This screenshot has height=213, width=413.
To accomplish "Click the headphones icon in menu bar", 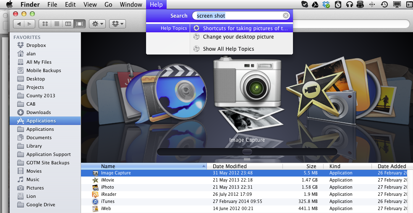I will pyautogui.click(x=350, y=5).
